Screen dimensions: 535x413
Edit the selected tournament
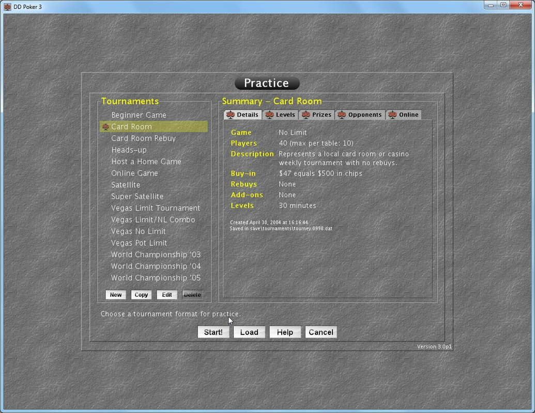[167, 295]
